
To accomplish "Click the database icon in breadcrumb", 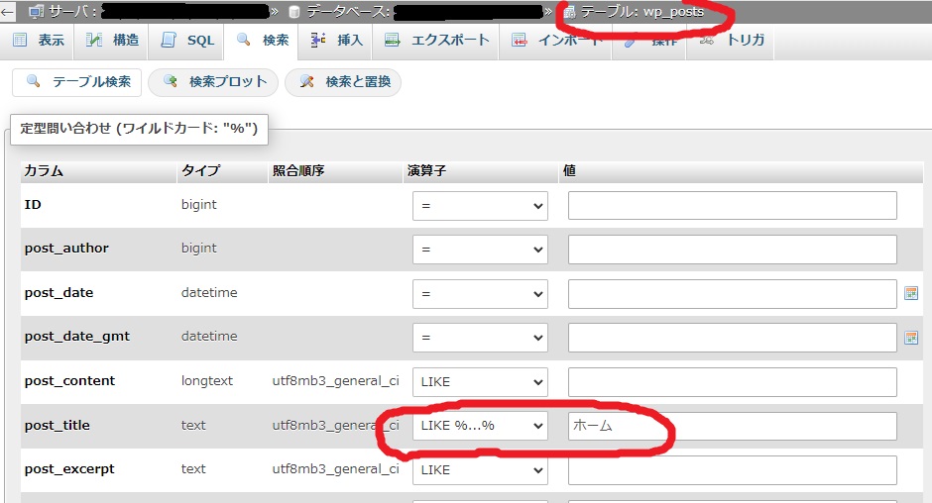I will (x=293, y=12).
